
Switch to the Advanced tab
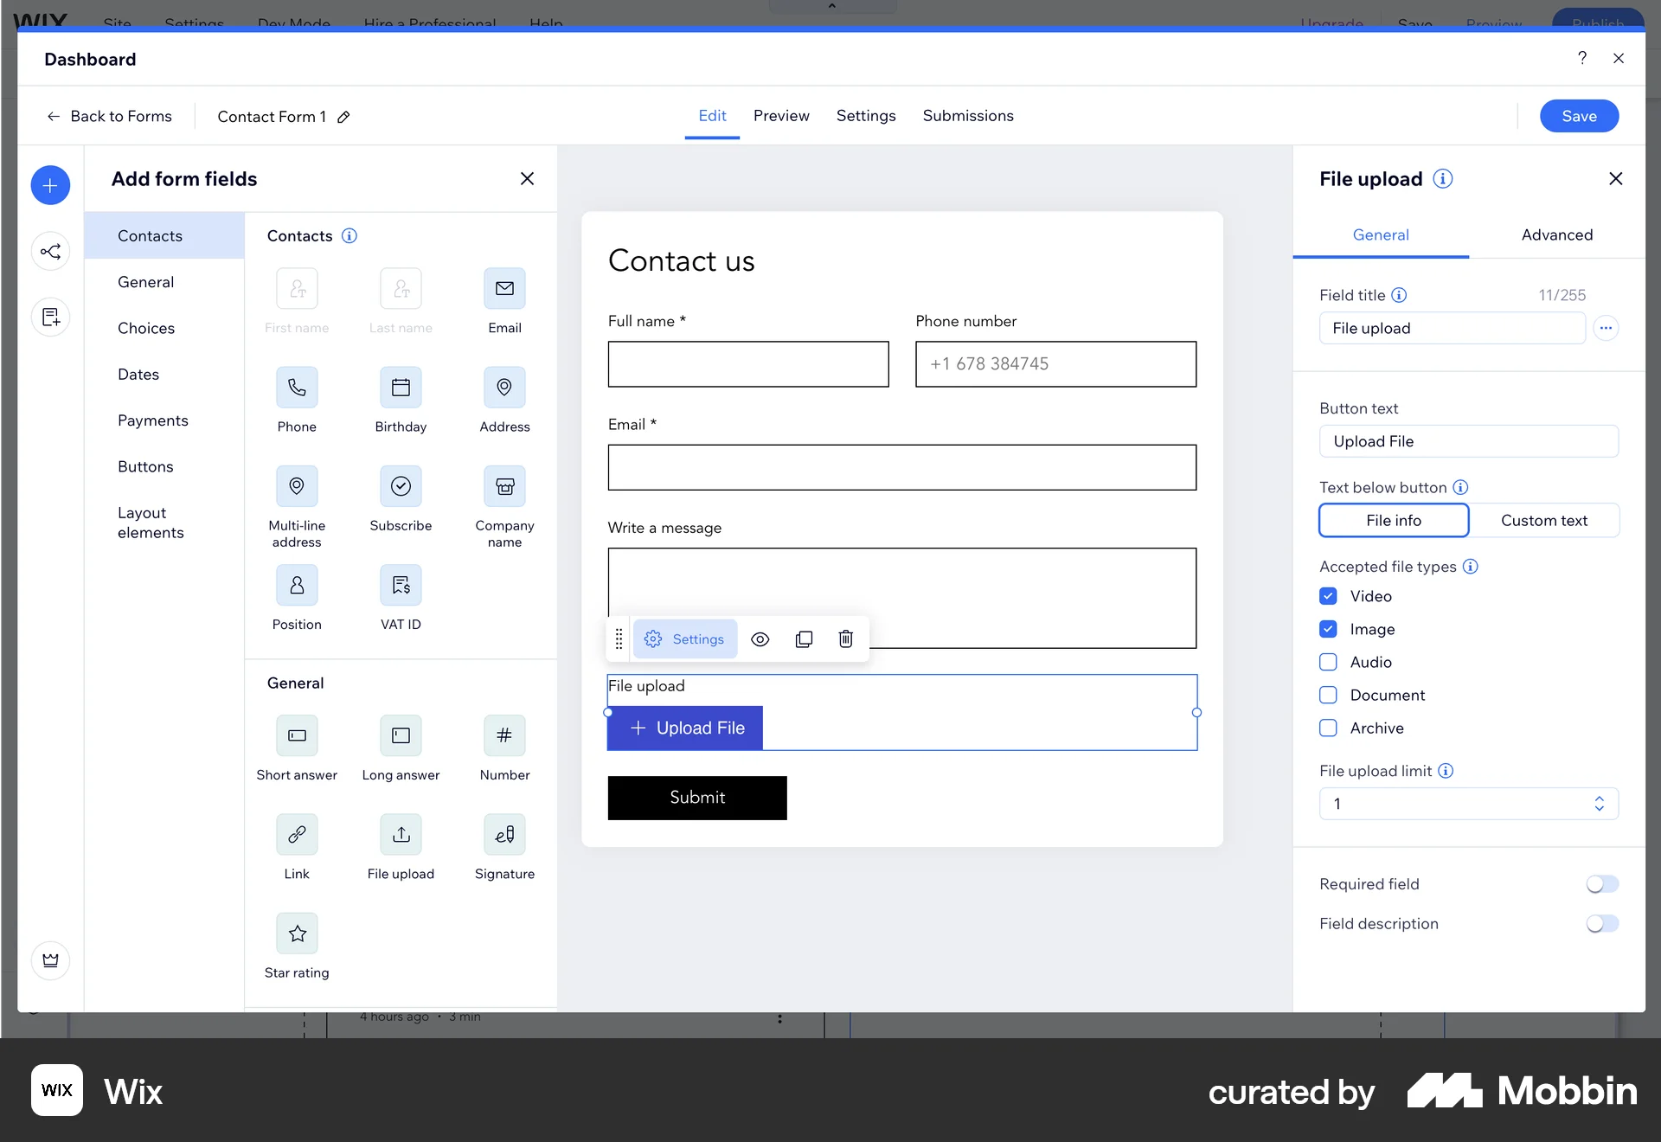tap(1556, 234)
